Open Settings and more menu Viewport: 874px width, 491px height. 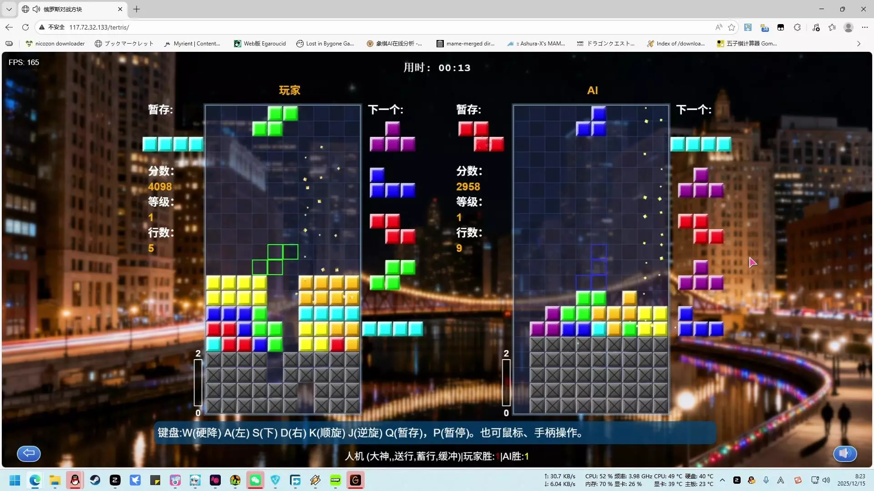tap(864, 27)
